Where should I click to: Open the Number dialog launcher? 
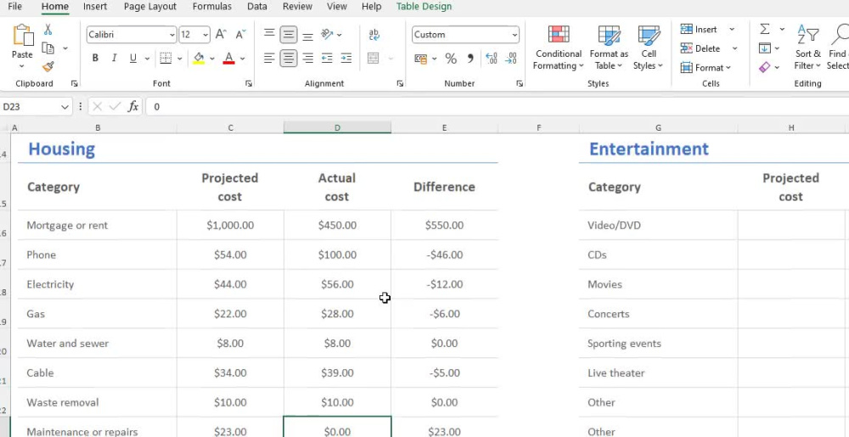coord(520,84)
